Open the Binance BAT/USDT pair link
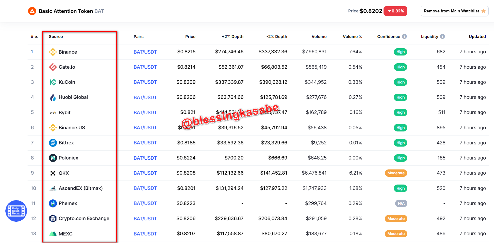This screenshot has height=243, width=494. tap(145, 52)
